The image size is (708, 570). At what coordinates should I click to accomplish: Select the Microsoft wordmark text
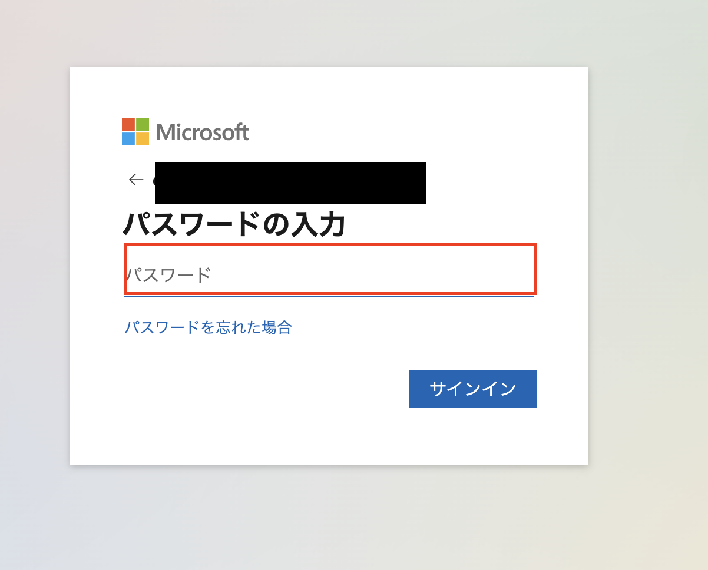click(x=203, y=132)
